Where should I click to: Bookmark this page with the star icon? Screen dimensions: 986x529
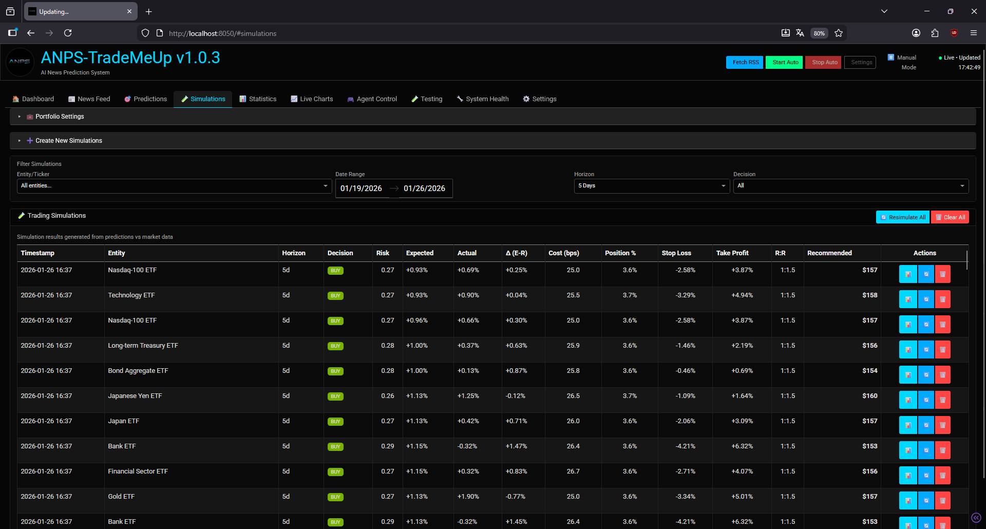[x=839, y=33]
